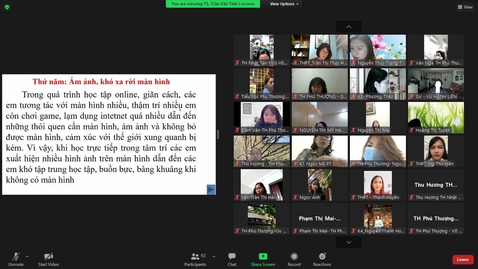Click the divider handle beside shared slide
Screen dimensions: 478x269
tap(218, 134)
